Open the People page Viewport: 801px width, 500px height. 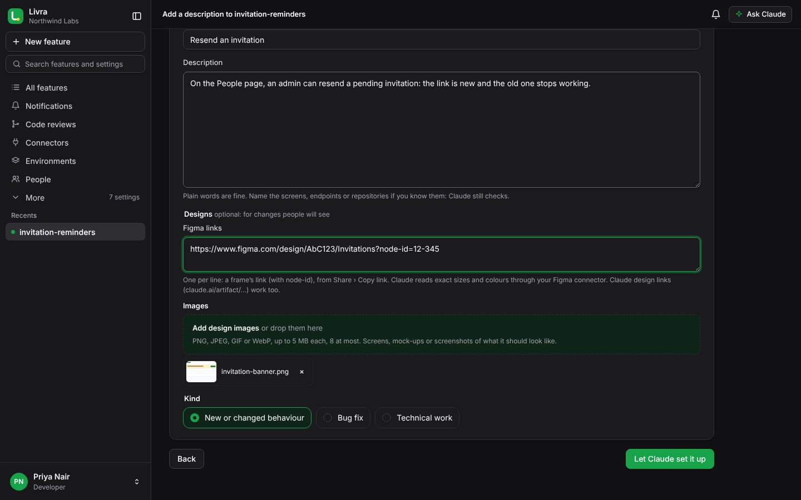(75, 179)
